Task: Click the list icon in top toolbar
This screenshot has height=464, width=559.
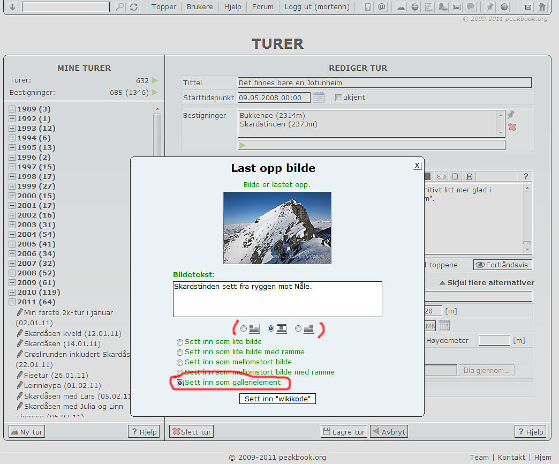Action: tap(428, 7)
